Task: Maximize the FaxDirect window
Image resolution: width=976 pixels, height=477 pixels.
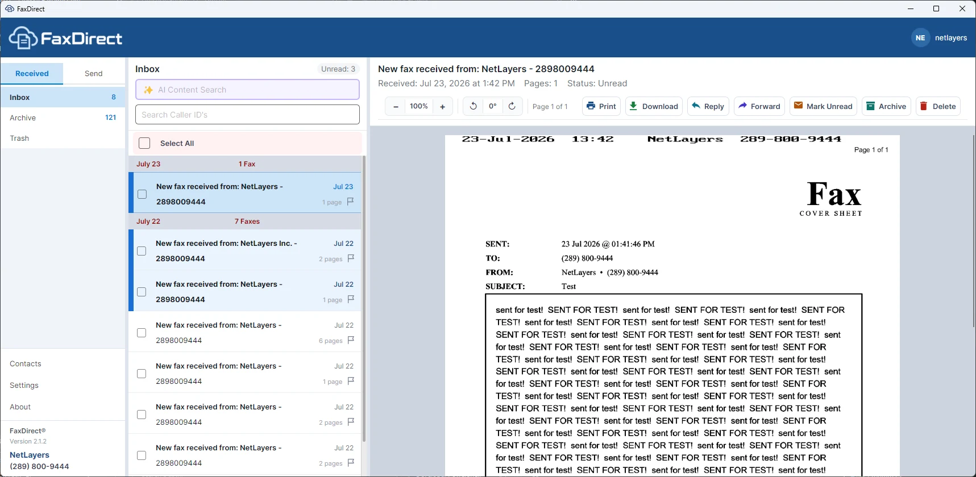Action: click(x=936, y=9)
